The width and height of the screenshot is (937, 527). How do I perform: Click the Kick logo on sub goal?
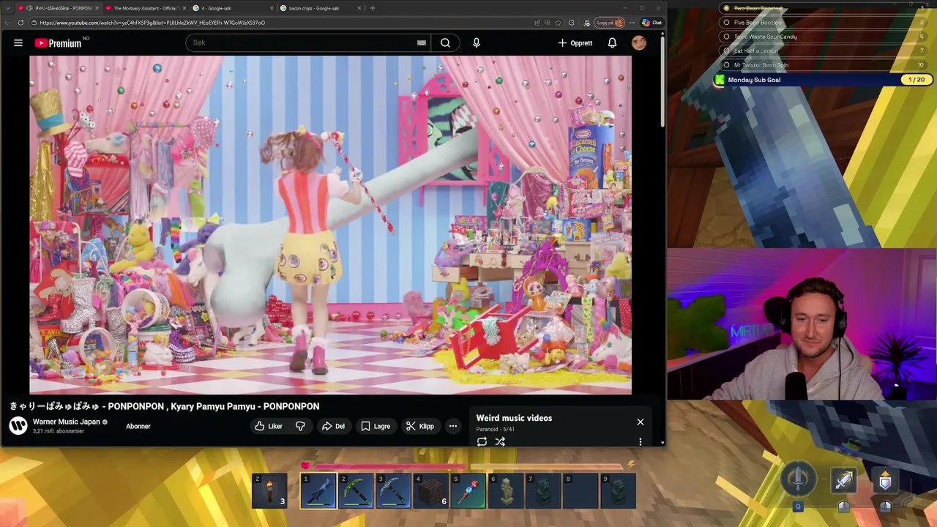pos(720,80)
